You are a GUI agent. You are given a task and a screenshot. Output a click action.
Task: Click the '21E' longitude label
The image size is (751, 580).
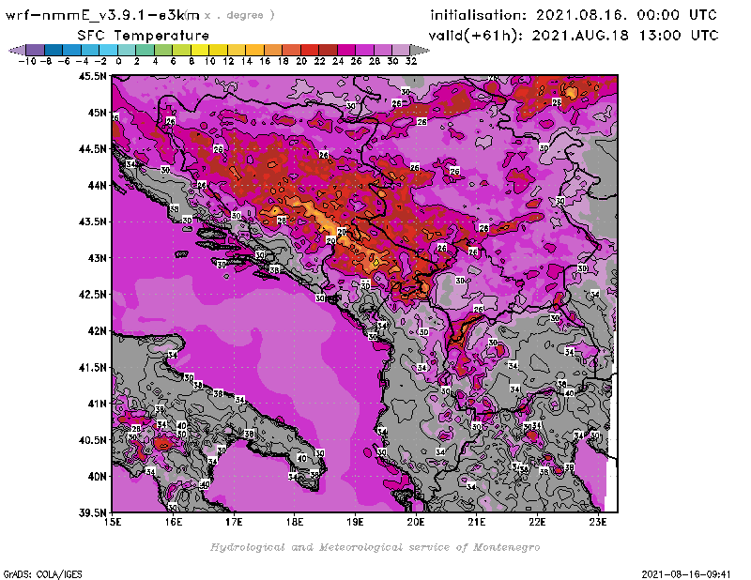(x=477, y=522)
